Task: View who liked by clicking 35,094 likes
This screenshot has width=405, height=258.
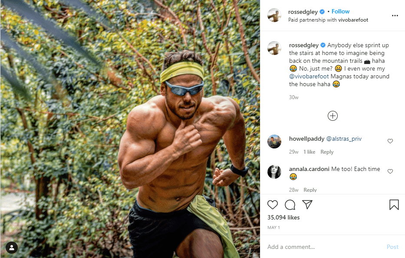Action: pos(283,217)
